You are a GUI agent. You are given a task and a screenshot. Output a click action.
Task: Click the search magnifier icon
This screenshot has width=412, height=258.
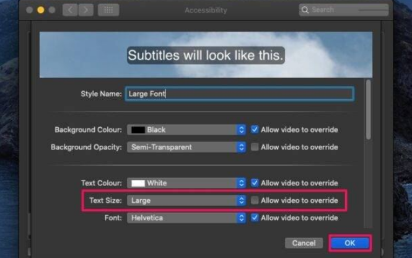pyautogui.click(x=305, y=10)
